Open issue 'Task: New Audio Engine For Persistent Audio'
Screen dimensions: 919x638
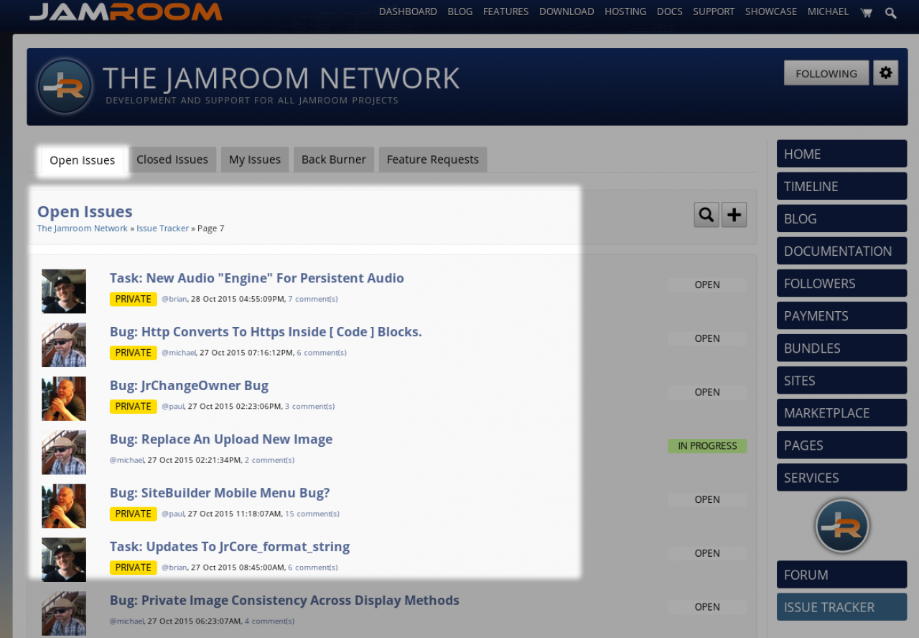point(257,278)
